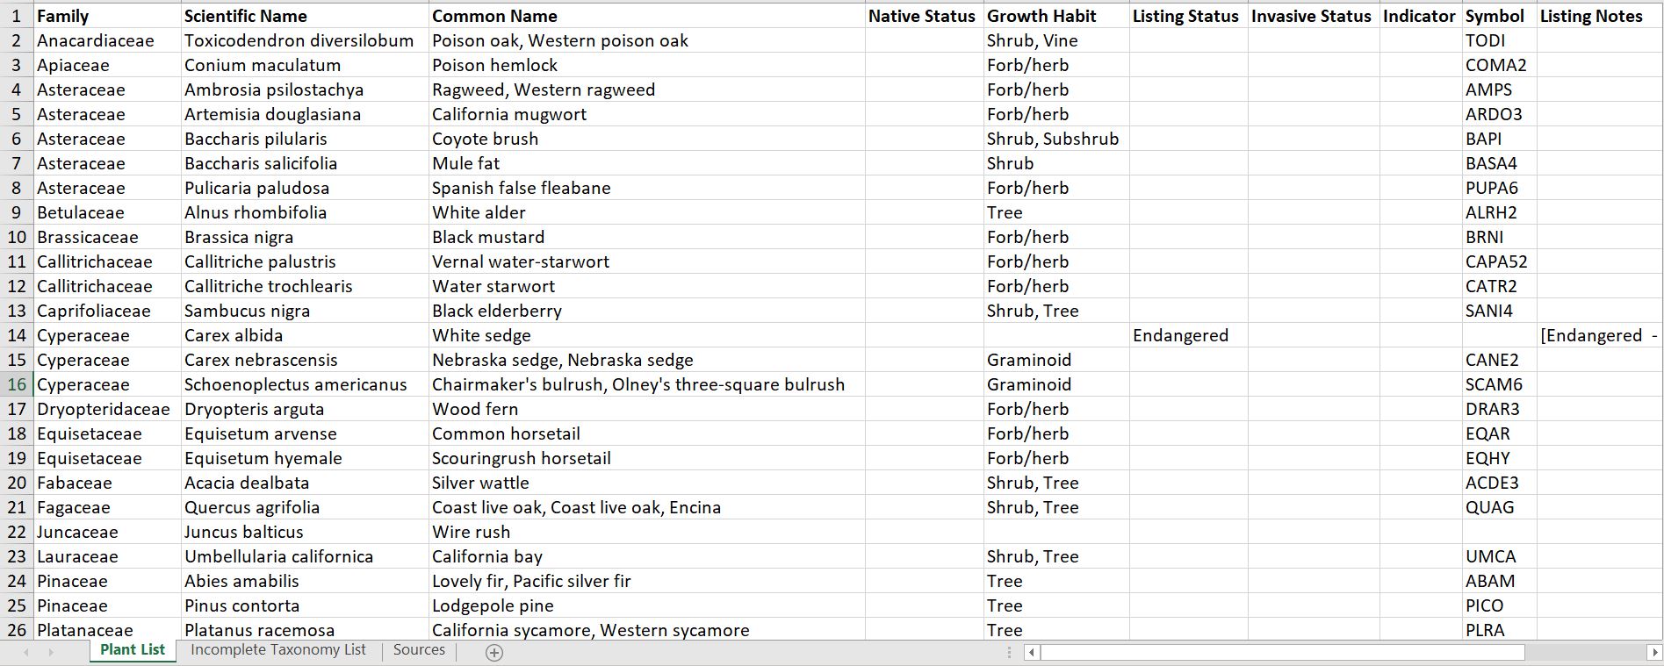This screenshot has width=1664, height=666.
Task: Click the next sheet navigation arrow
Action: [x=51, y=652]
